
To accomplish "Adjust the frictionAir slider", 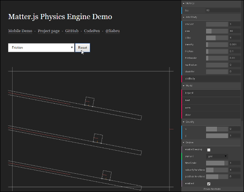I will (x=217, y=58).
